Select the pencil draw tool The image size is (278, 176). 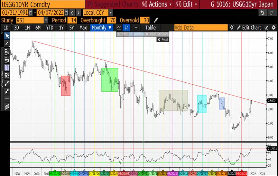coord(7,44)
